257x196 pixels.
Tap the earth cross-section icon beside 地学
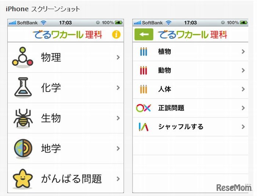click(x=23, y=148)
